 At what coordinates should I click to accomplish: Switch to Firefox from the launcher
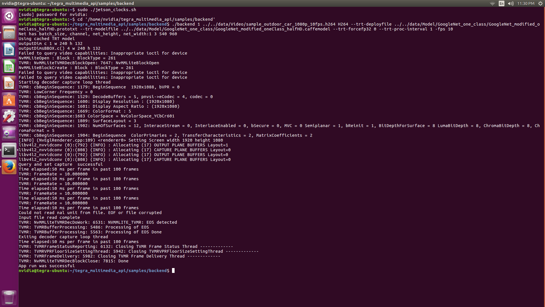[9, 167]
